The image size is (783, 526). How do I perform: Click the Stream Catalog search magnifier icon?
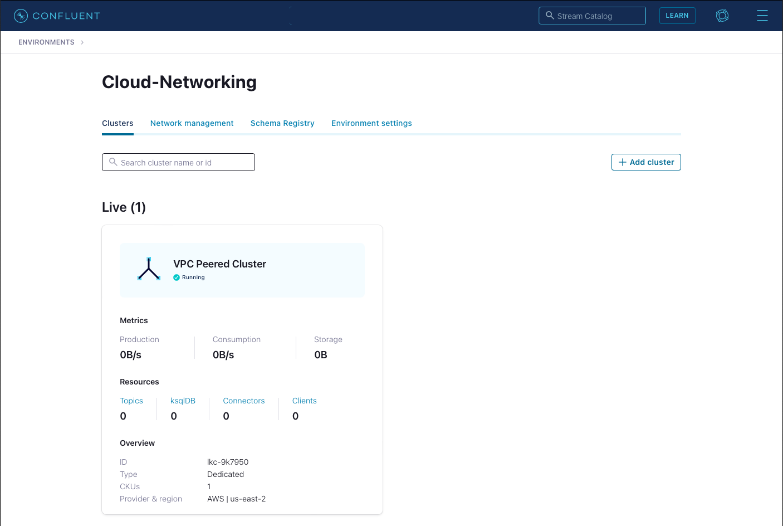pos(550,16)
